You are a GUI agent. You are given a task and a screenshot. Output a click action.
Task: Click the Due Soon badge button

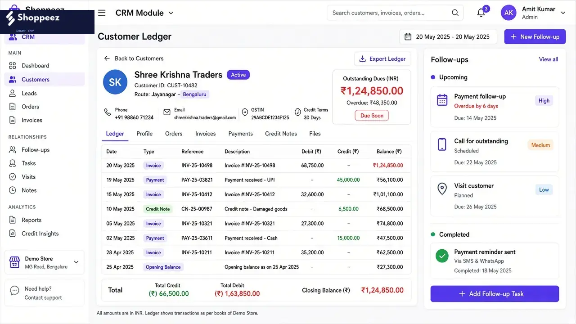(x=372, y=116)
